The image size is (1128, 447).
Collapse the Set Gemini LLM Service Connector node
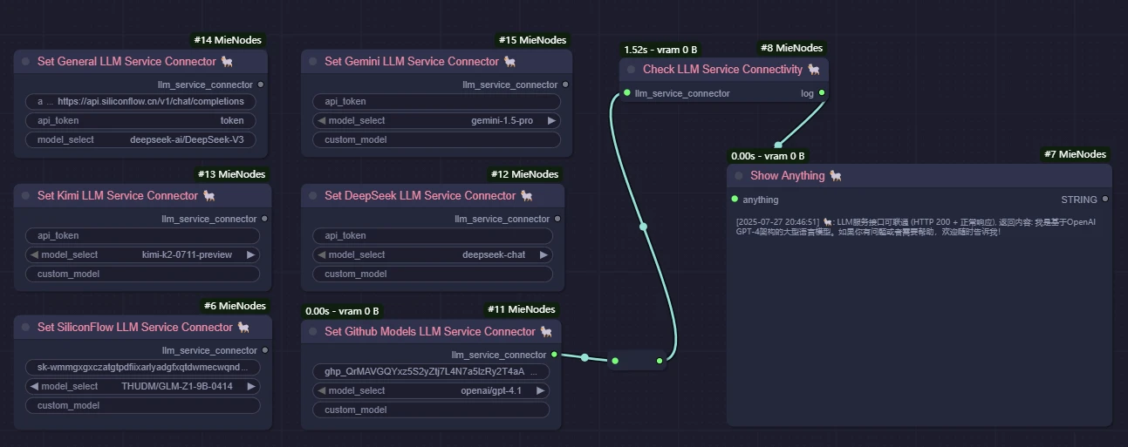click(312, 62)
